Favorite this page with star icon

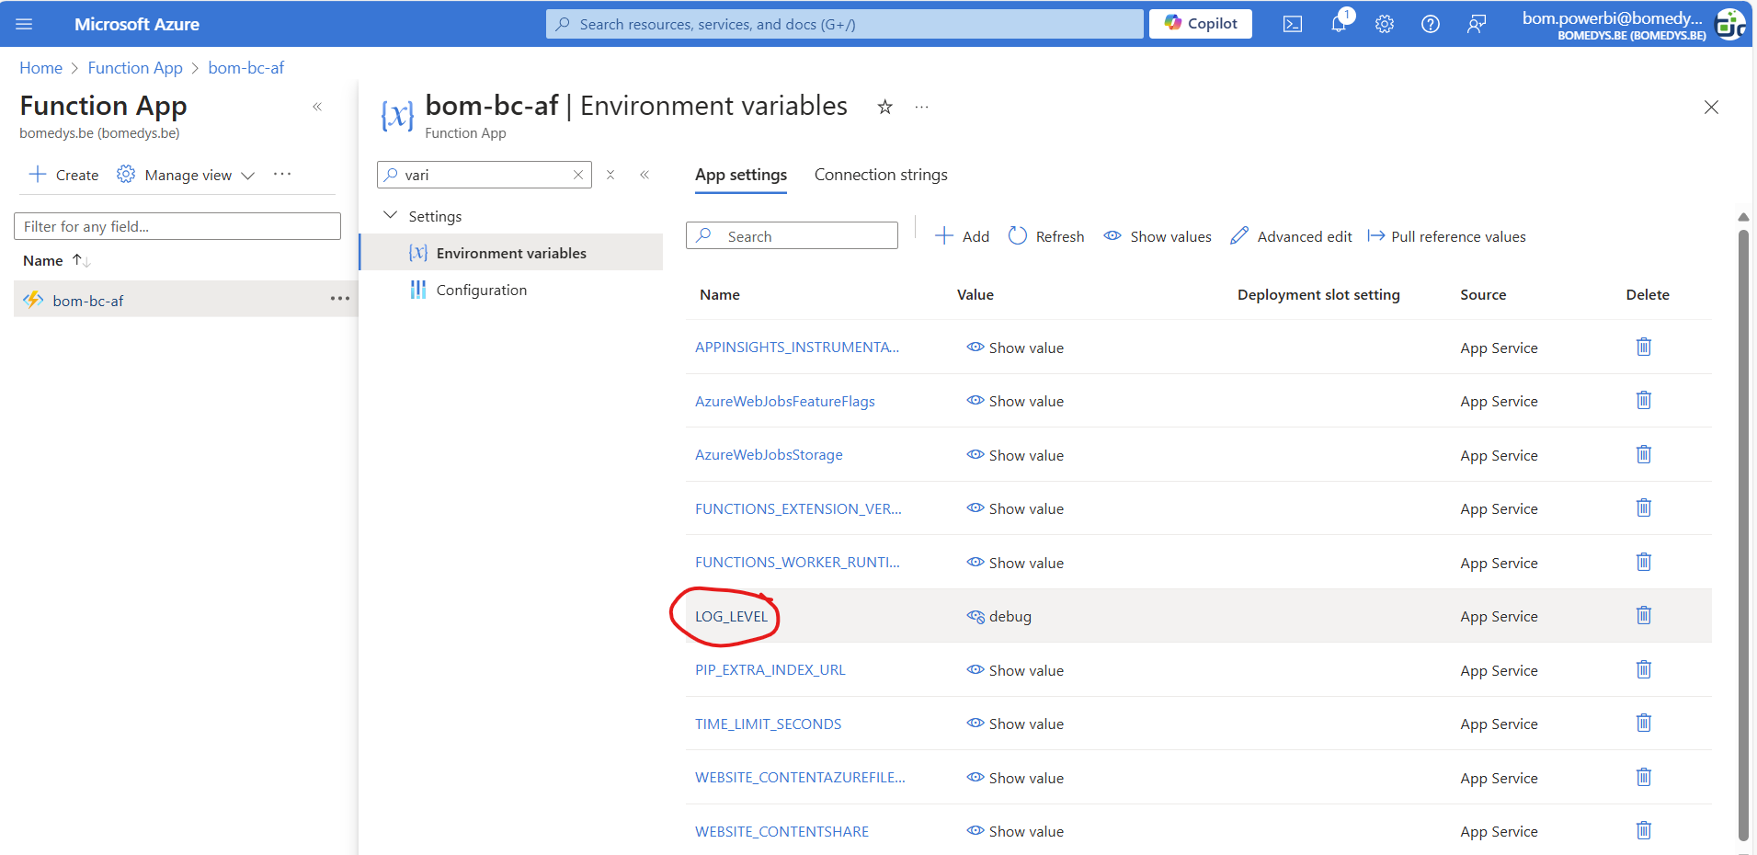tap(884, 107)
